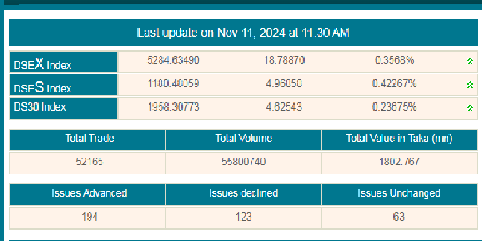This screenshot has height=241, width=482.
Task: Click DS30 Index value 1958.30773
Action: pos(174,107)
